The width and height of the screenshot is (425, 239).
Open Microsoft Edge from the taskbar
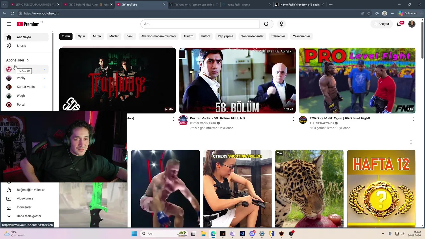tap(213, 234)
